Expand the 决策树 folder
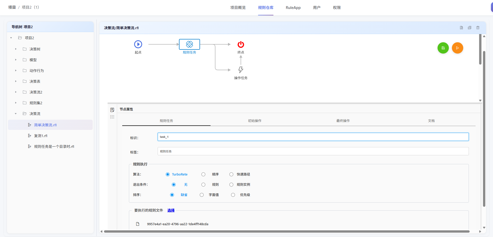Viewport: 493px width, 237px height. [16, 49]
